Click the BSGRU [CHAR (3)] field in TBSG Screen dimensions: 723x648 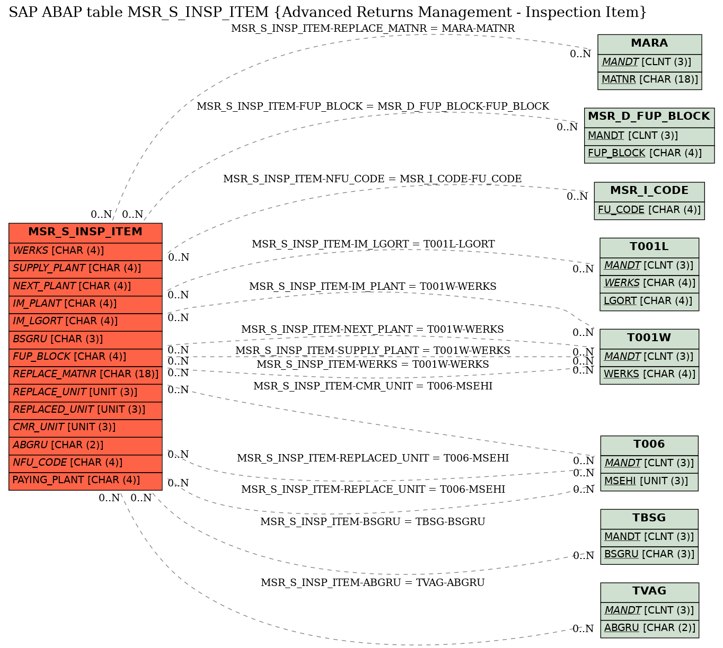[649, 555]
